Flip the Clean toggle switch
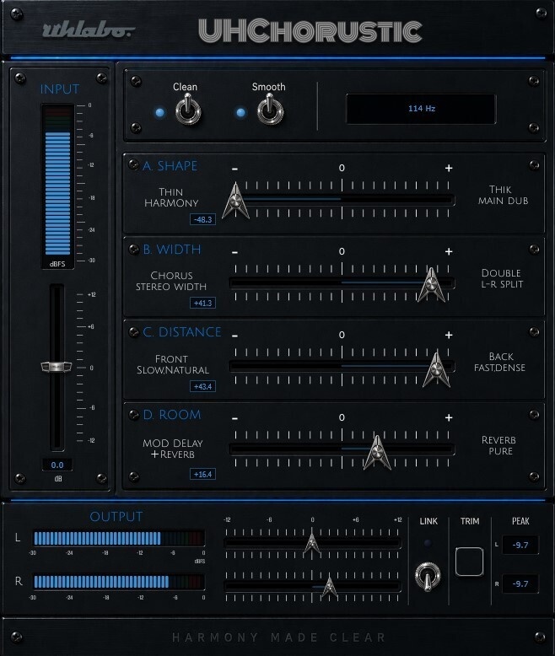 (x=188, y=110)
